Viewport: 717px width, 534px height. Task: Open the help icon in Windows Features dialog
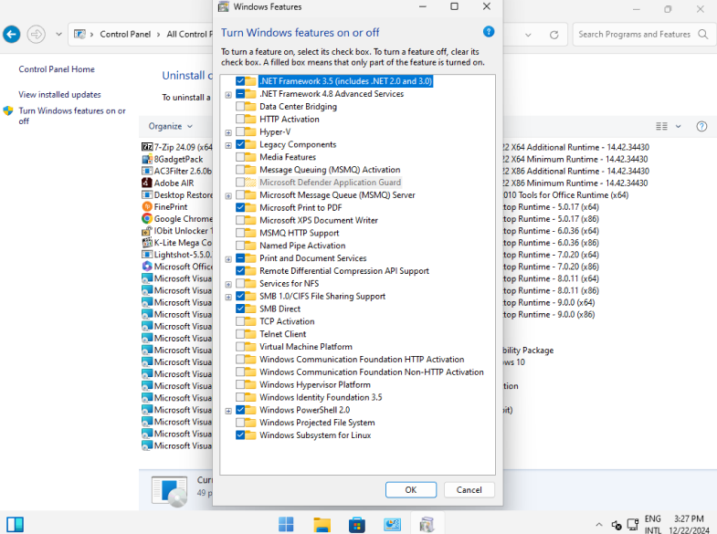click(x=489, y=32)
